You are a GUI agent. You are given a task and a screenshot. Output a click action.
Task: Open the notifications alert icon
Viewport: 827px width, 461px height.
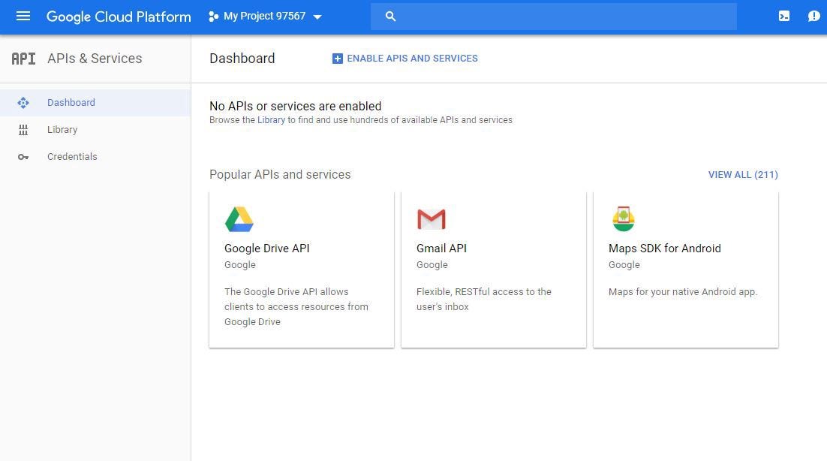813,17
